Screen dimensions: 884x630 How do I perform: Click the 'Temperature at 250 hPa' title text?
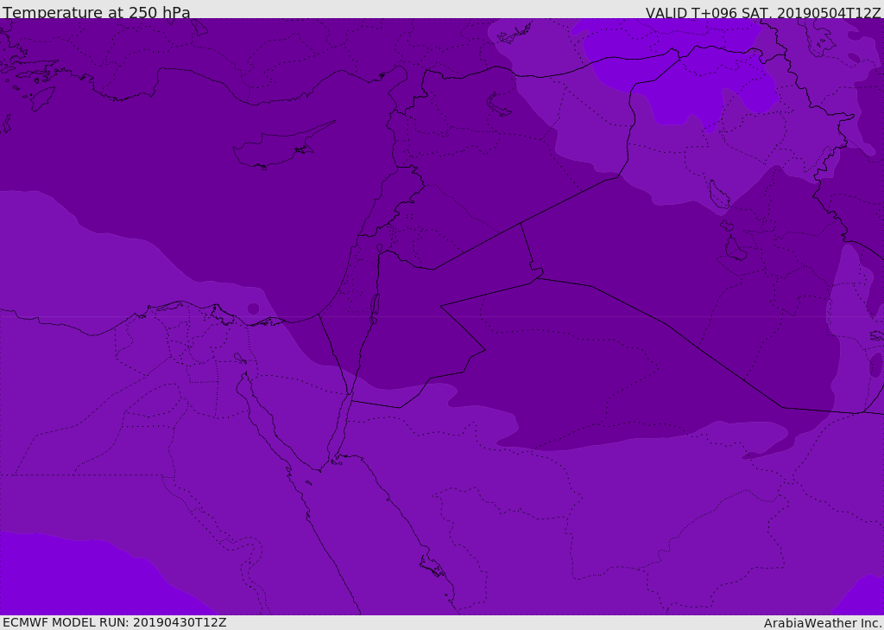[x=97, y=12]
